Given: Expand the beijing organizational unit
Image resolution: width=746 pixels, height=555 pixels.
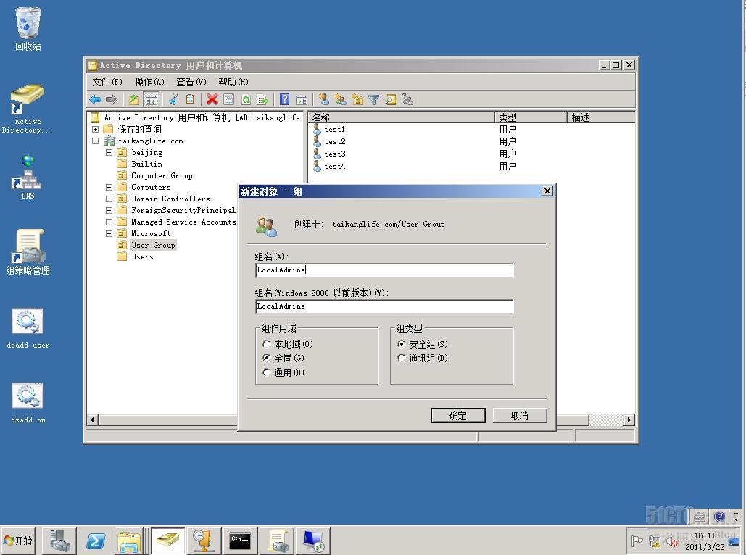Looking at the screenshot, I should point(109,152).
